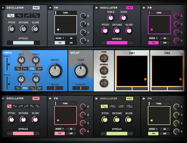
Task: Click the FM1 XY pad
Action: click(132, 71)
